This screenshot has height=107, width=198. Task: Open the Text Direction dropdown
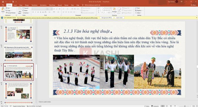[x=86, y=8]
